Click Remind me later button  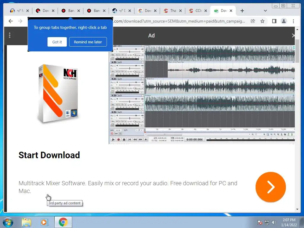(88, 42)
